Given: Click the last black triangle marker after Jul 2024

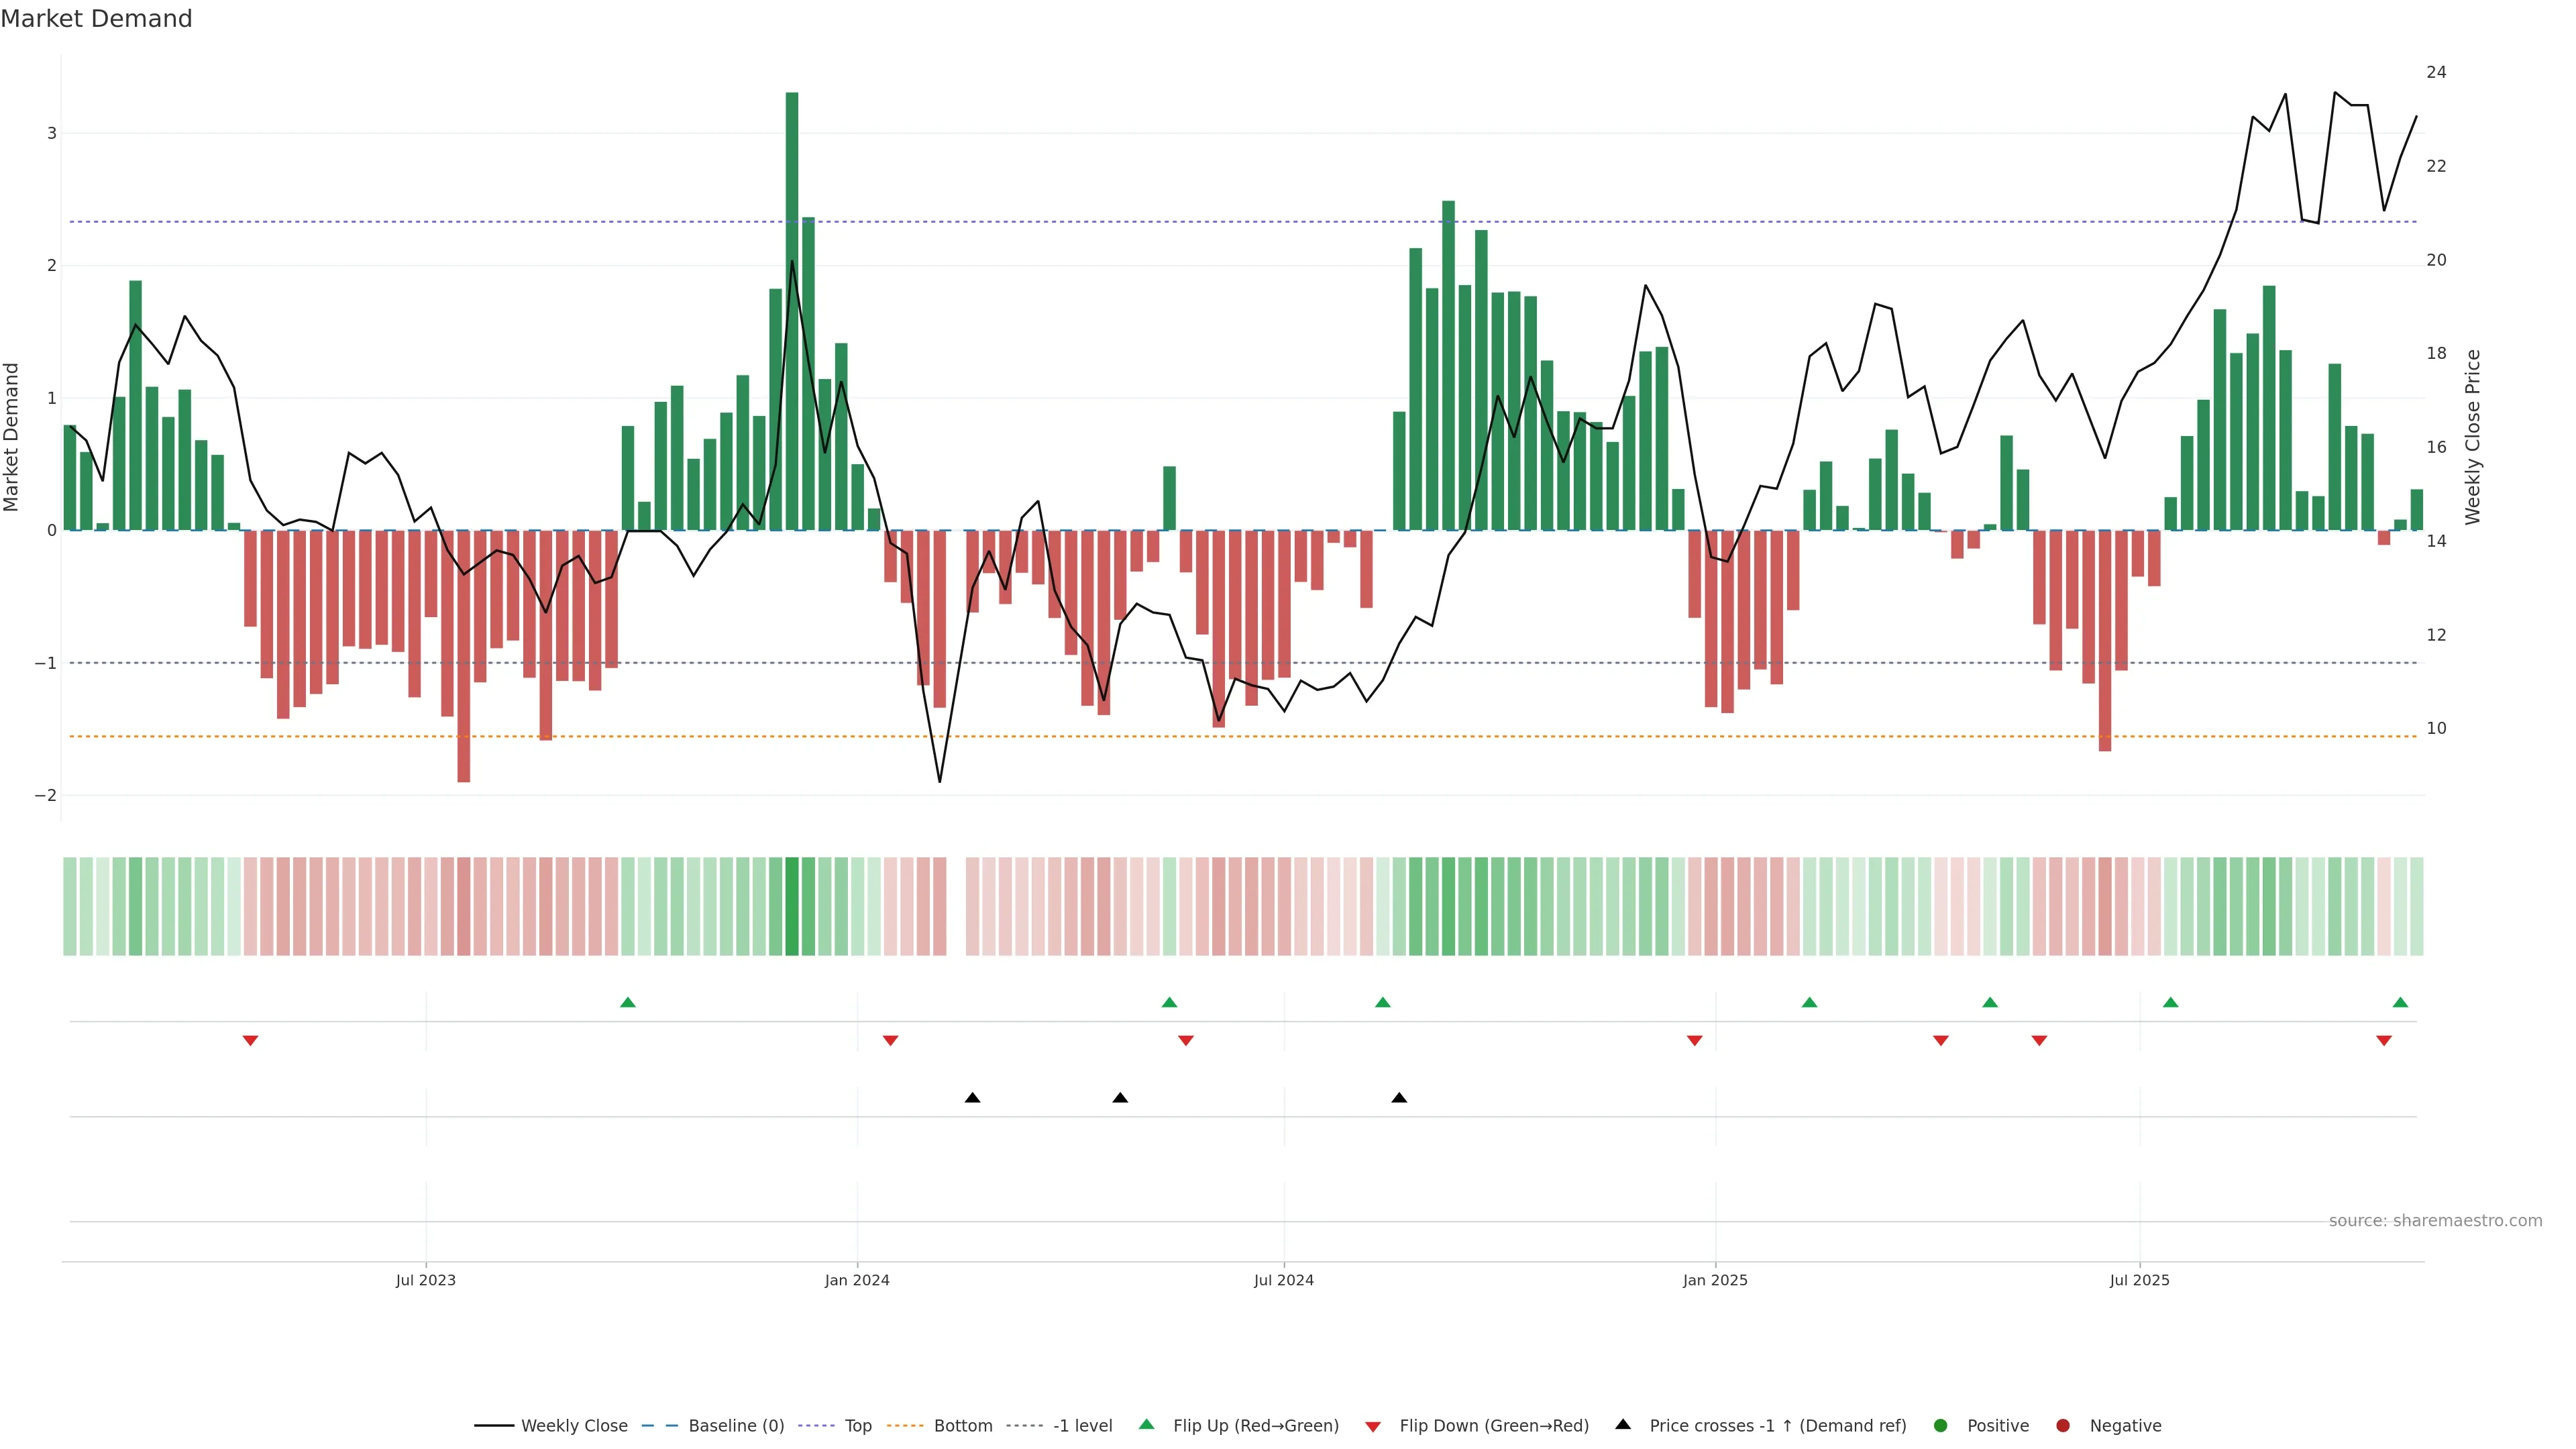Looking at the screenshot, I should [1399, 1098].
